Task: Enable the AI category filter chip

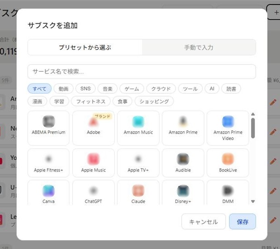Action: pos(211,89)
